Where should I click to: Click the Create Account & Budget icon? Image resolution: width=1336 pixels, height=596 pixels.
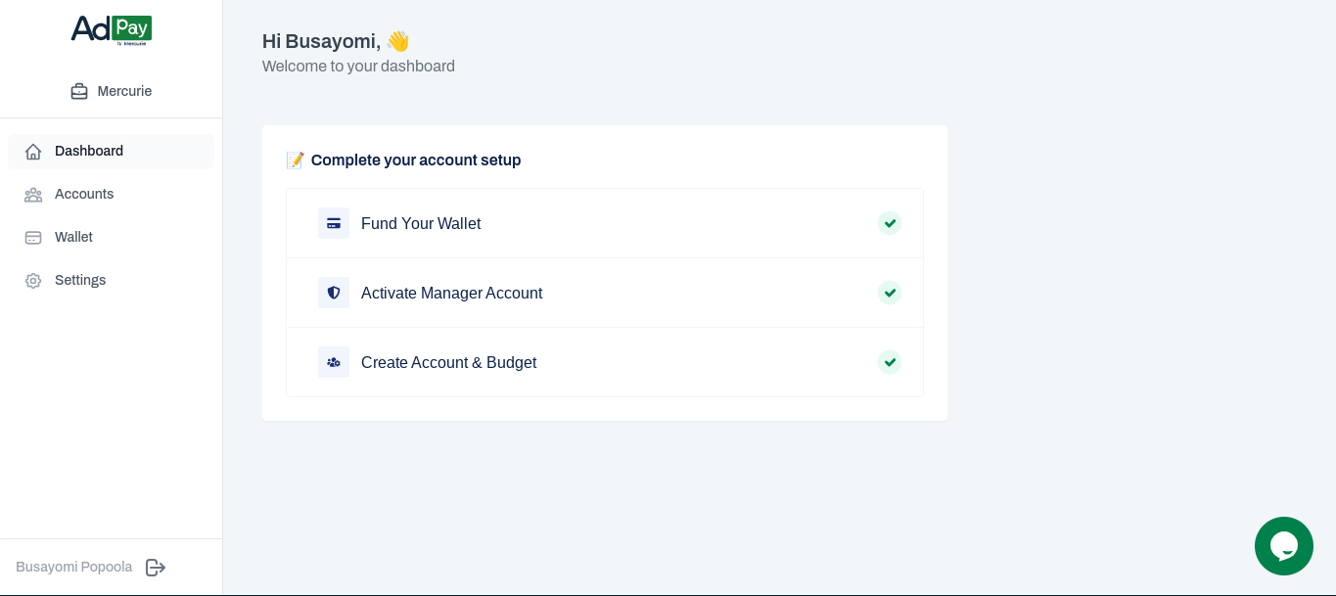point(334,362)
